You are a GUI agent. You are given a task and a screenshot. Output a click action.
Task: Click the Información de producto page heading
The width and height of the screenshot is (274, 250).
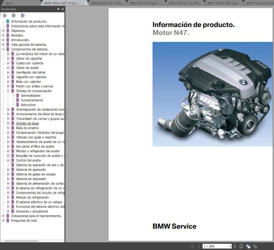(x=194, y=25)
